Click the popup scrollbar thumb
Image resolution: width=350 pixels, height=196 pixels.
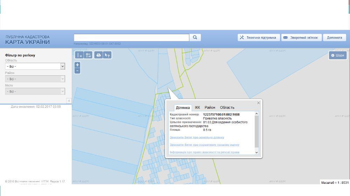(257, 131)
